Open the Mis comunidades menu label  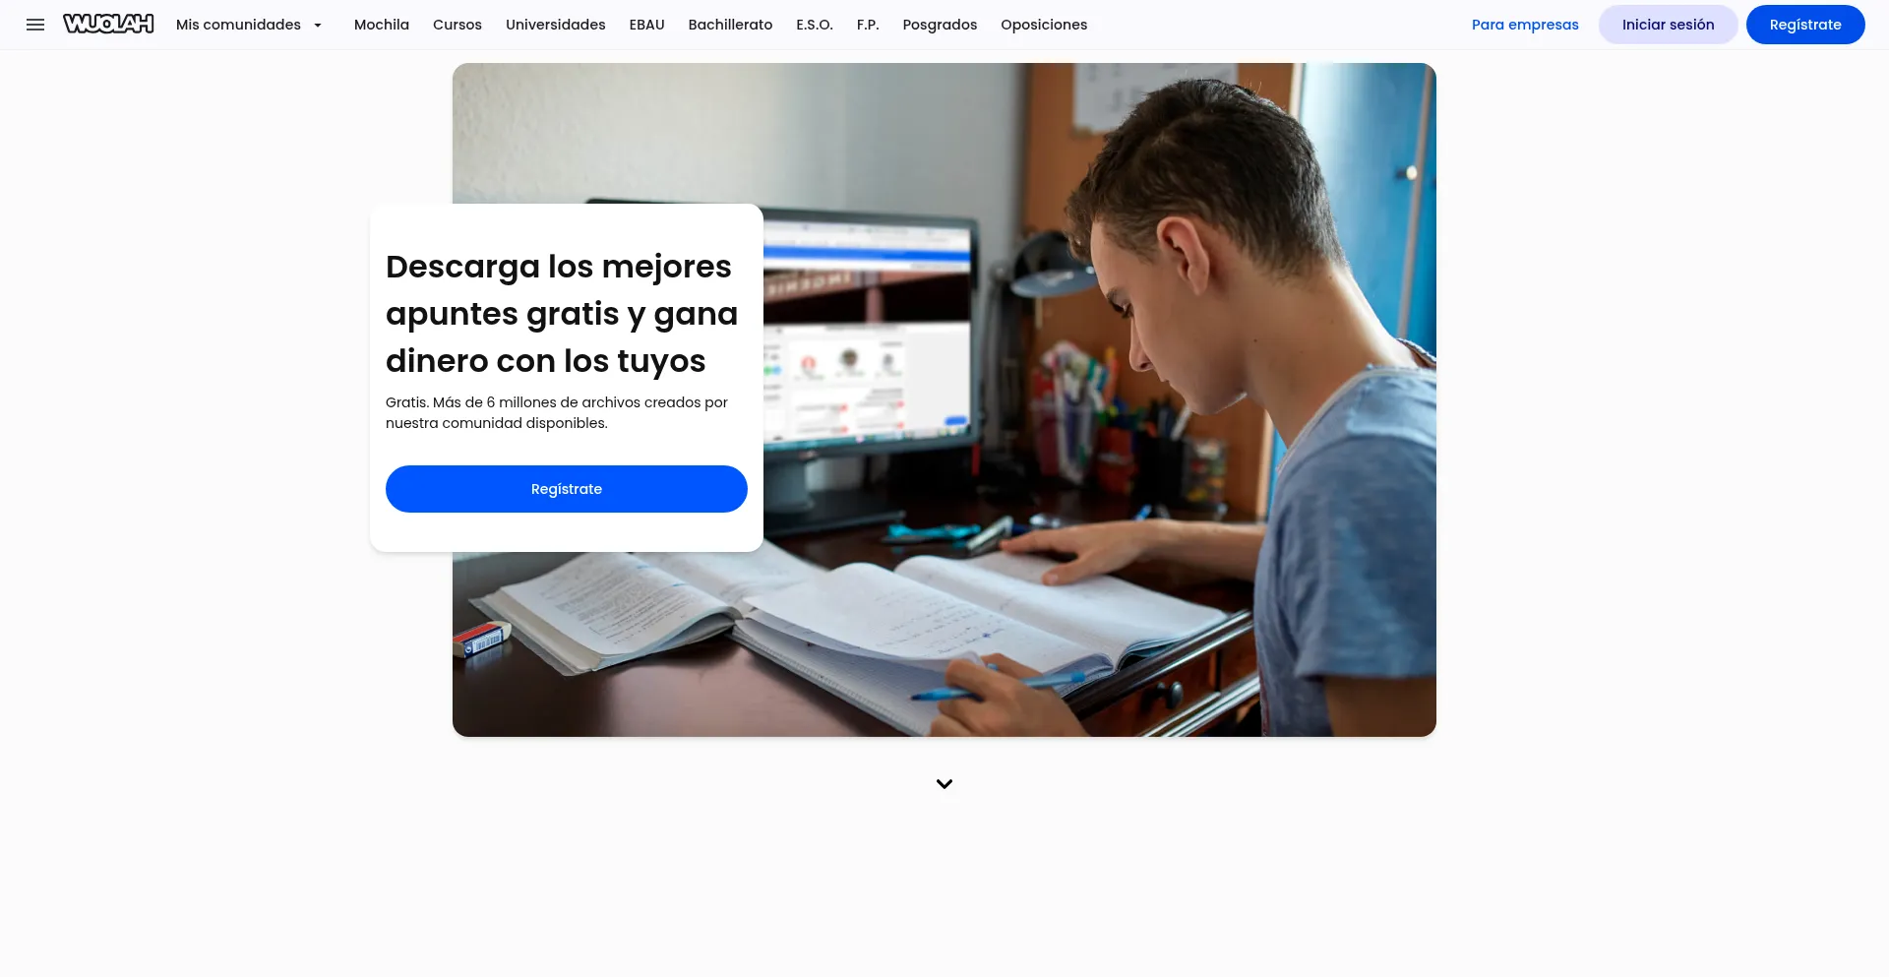coord(238,25)
